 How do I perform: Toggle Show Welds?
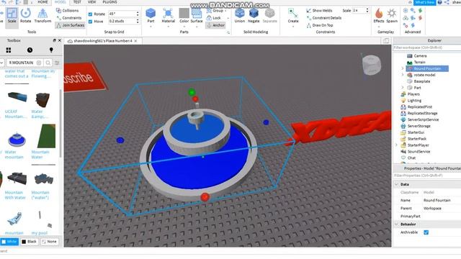319,11
